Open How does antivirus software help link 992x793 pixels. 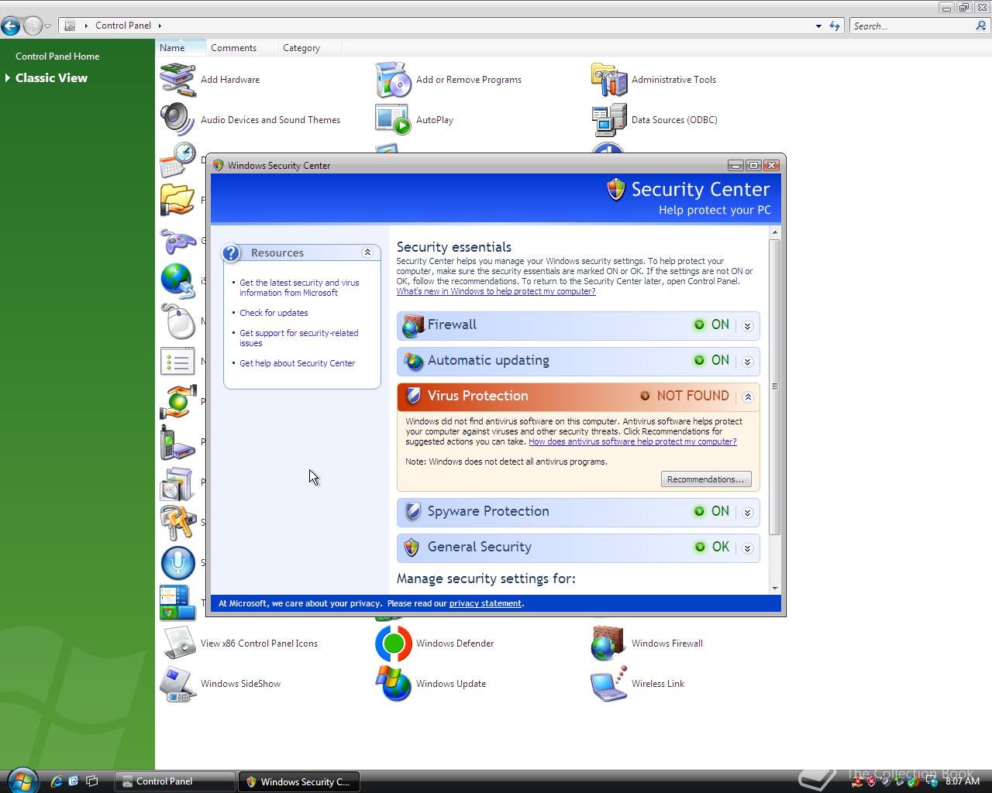(632, 441)
